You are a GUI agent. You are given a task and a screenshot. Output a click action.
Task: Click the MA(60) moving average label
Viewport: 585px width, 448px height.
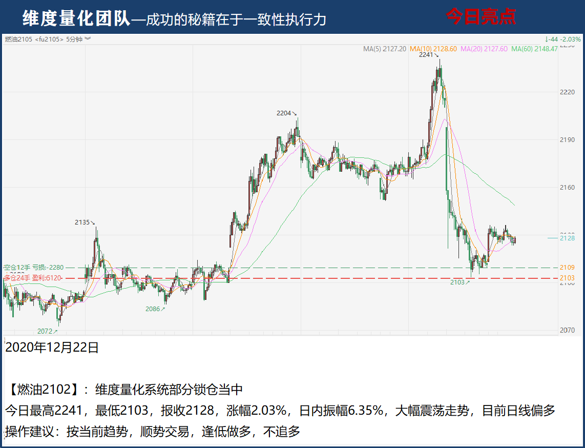534,49
